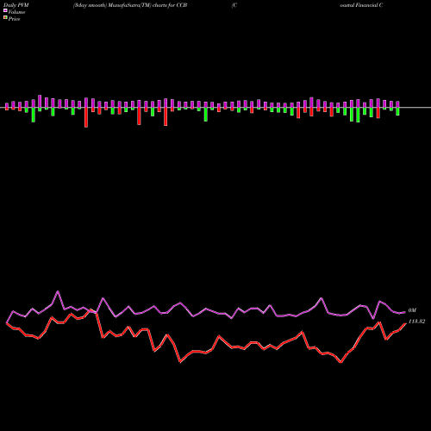Viewport: 431px width, 431px height.
Task: Click the 113.82 price value label
Action: click(x=416, y=322)
